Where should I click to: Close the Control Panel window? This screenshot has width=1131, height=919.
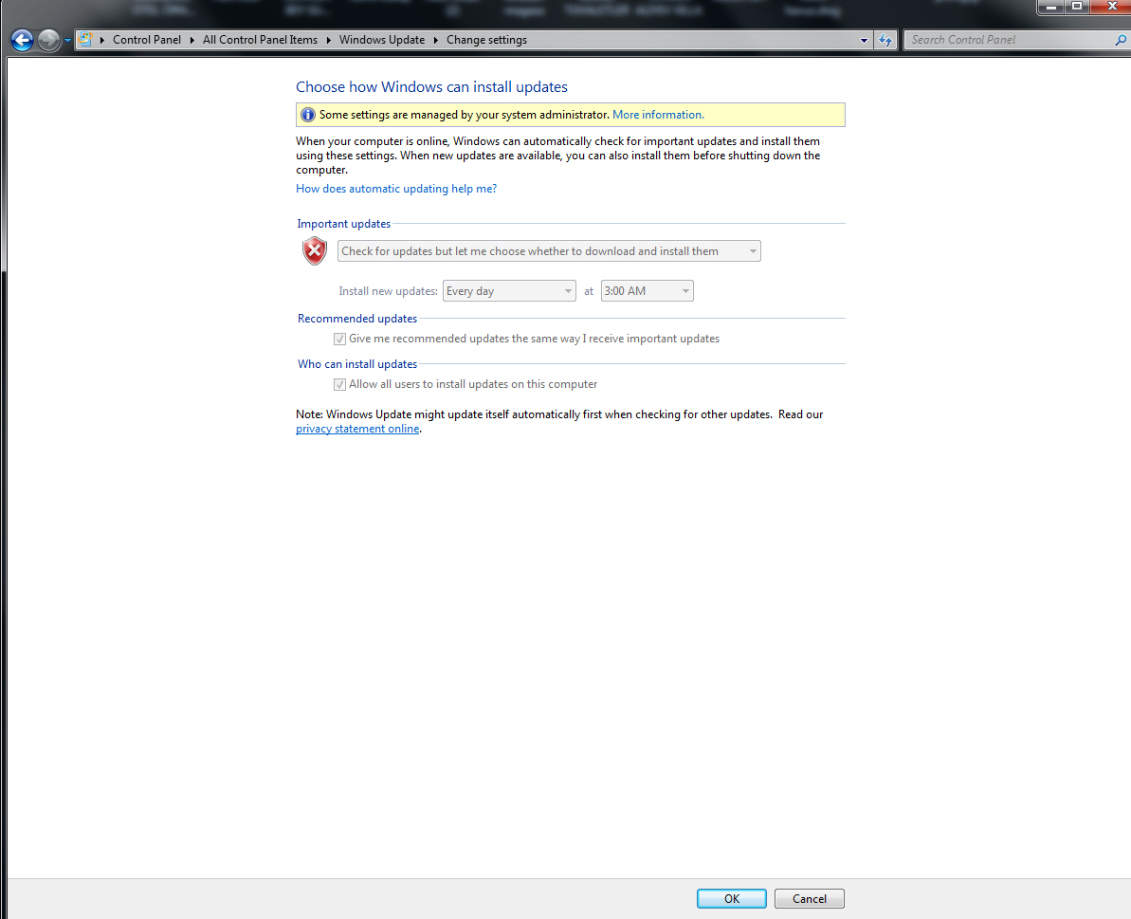pos(1111,7)
